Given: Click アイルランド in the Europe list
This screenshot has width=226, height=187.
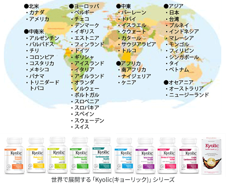Looking at the screenshot, I should click(x=89, y=76).
